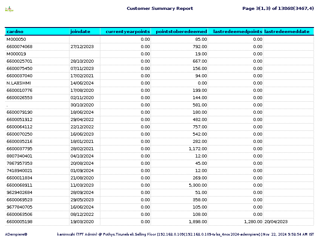The width and height of the screenshot is (326, 239).
Task: Select card number 9677840705
Action: tap(19, 207)
